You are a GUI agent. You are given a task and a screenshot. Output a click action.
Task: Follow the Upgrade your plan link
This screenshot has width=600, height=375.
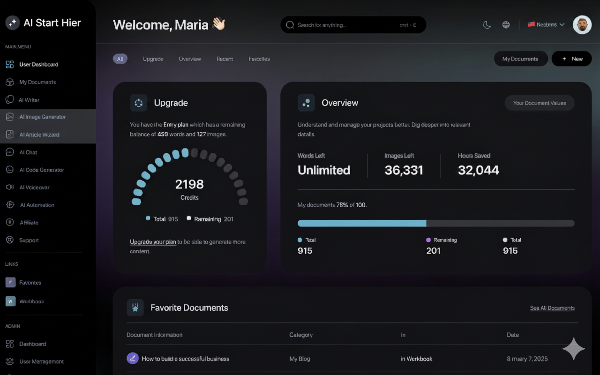pos(153,242)
